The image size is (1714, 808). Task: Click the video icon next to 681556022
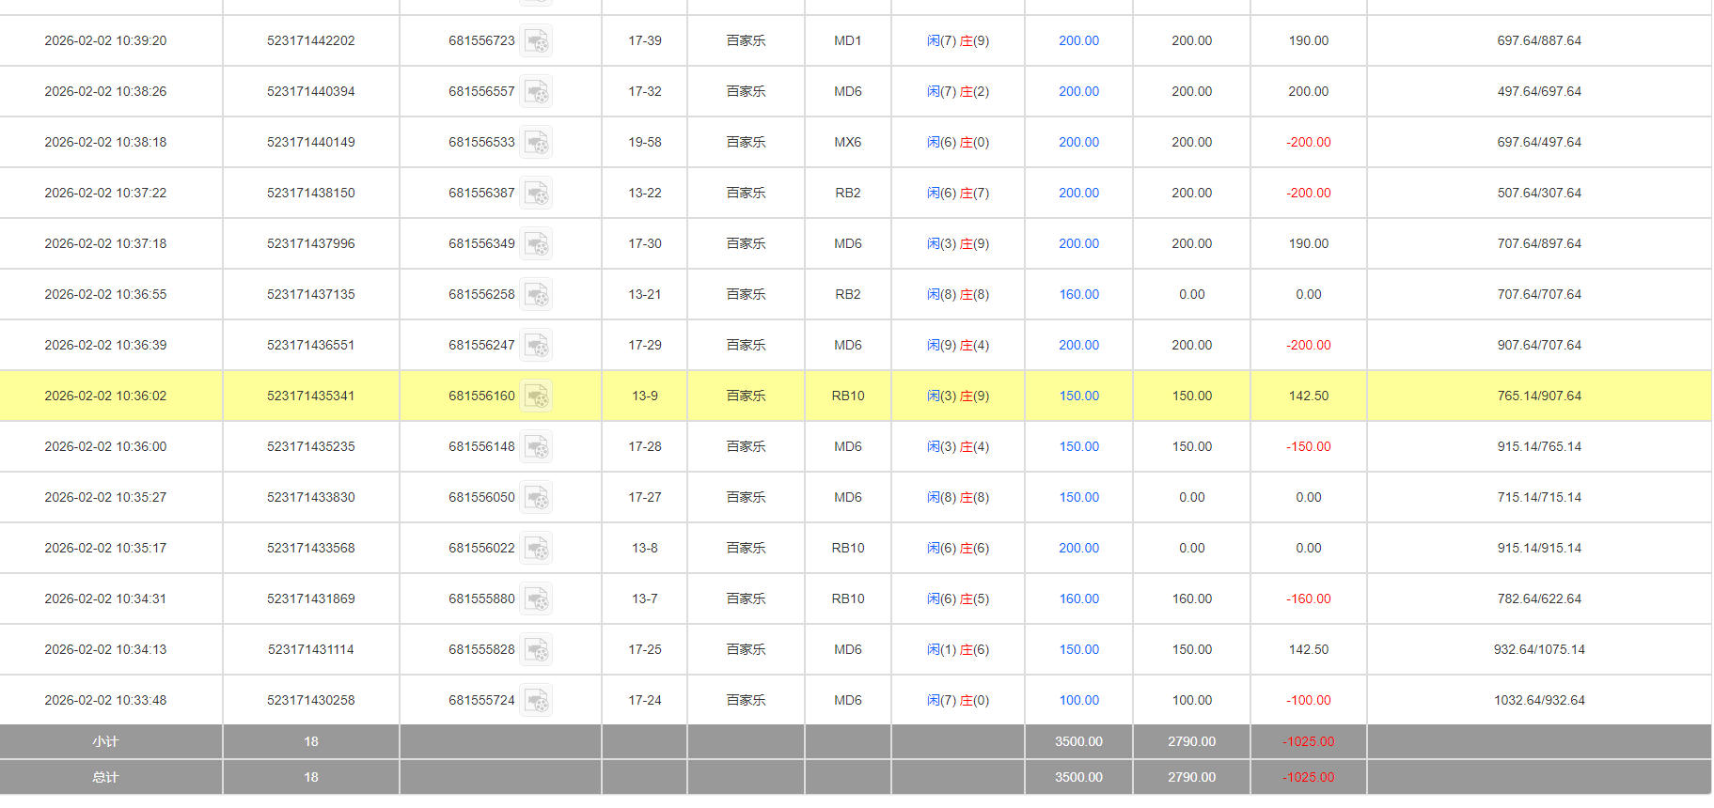click(536, 549)
